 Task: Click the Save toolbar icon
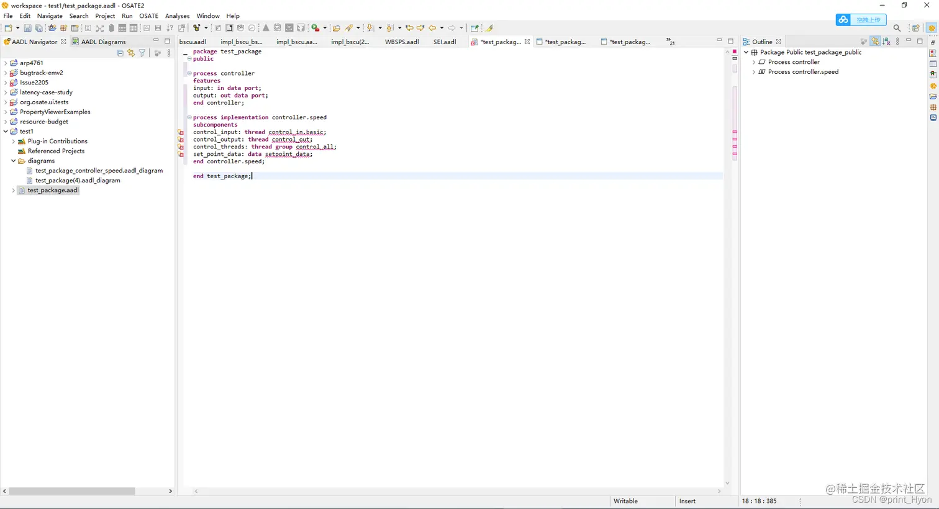27,28
